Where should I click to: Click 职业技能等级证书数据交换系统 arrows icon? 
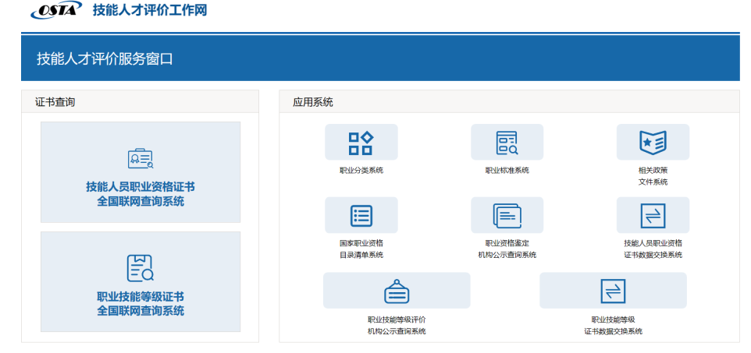click(613, 291)
